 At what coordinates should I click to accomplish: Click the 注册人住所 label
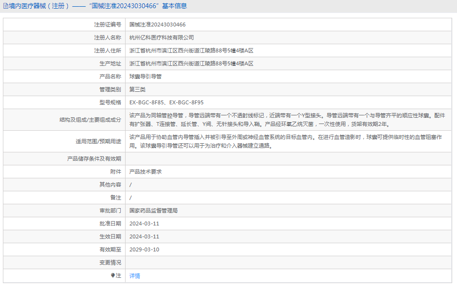coord(108,50)
